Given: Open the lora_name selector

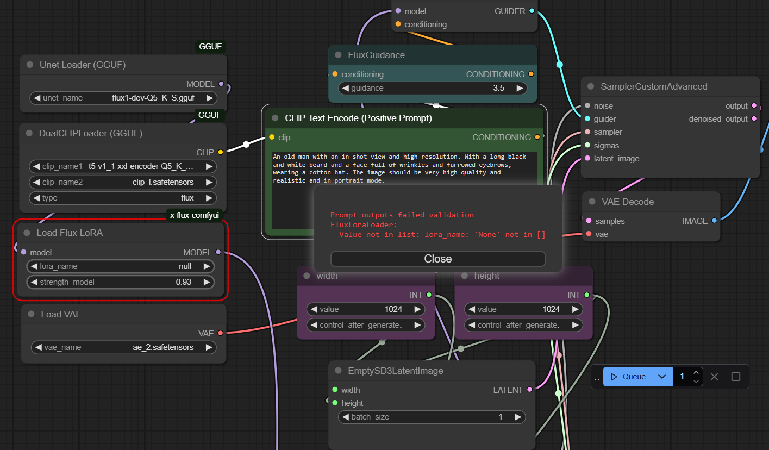Looking at the screenshot, I should coord(120,266).
